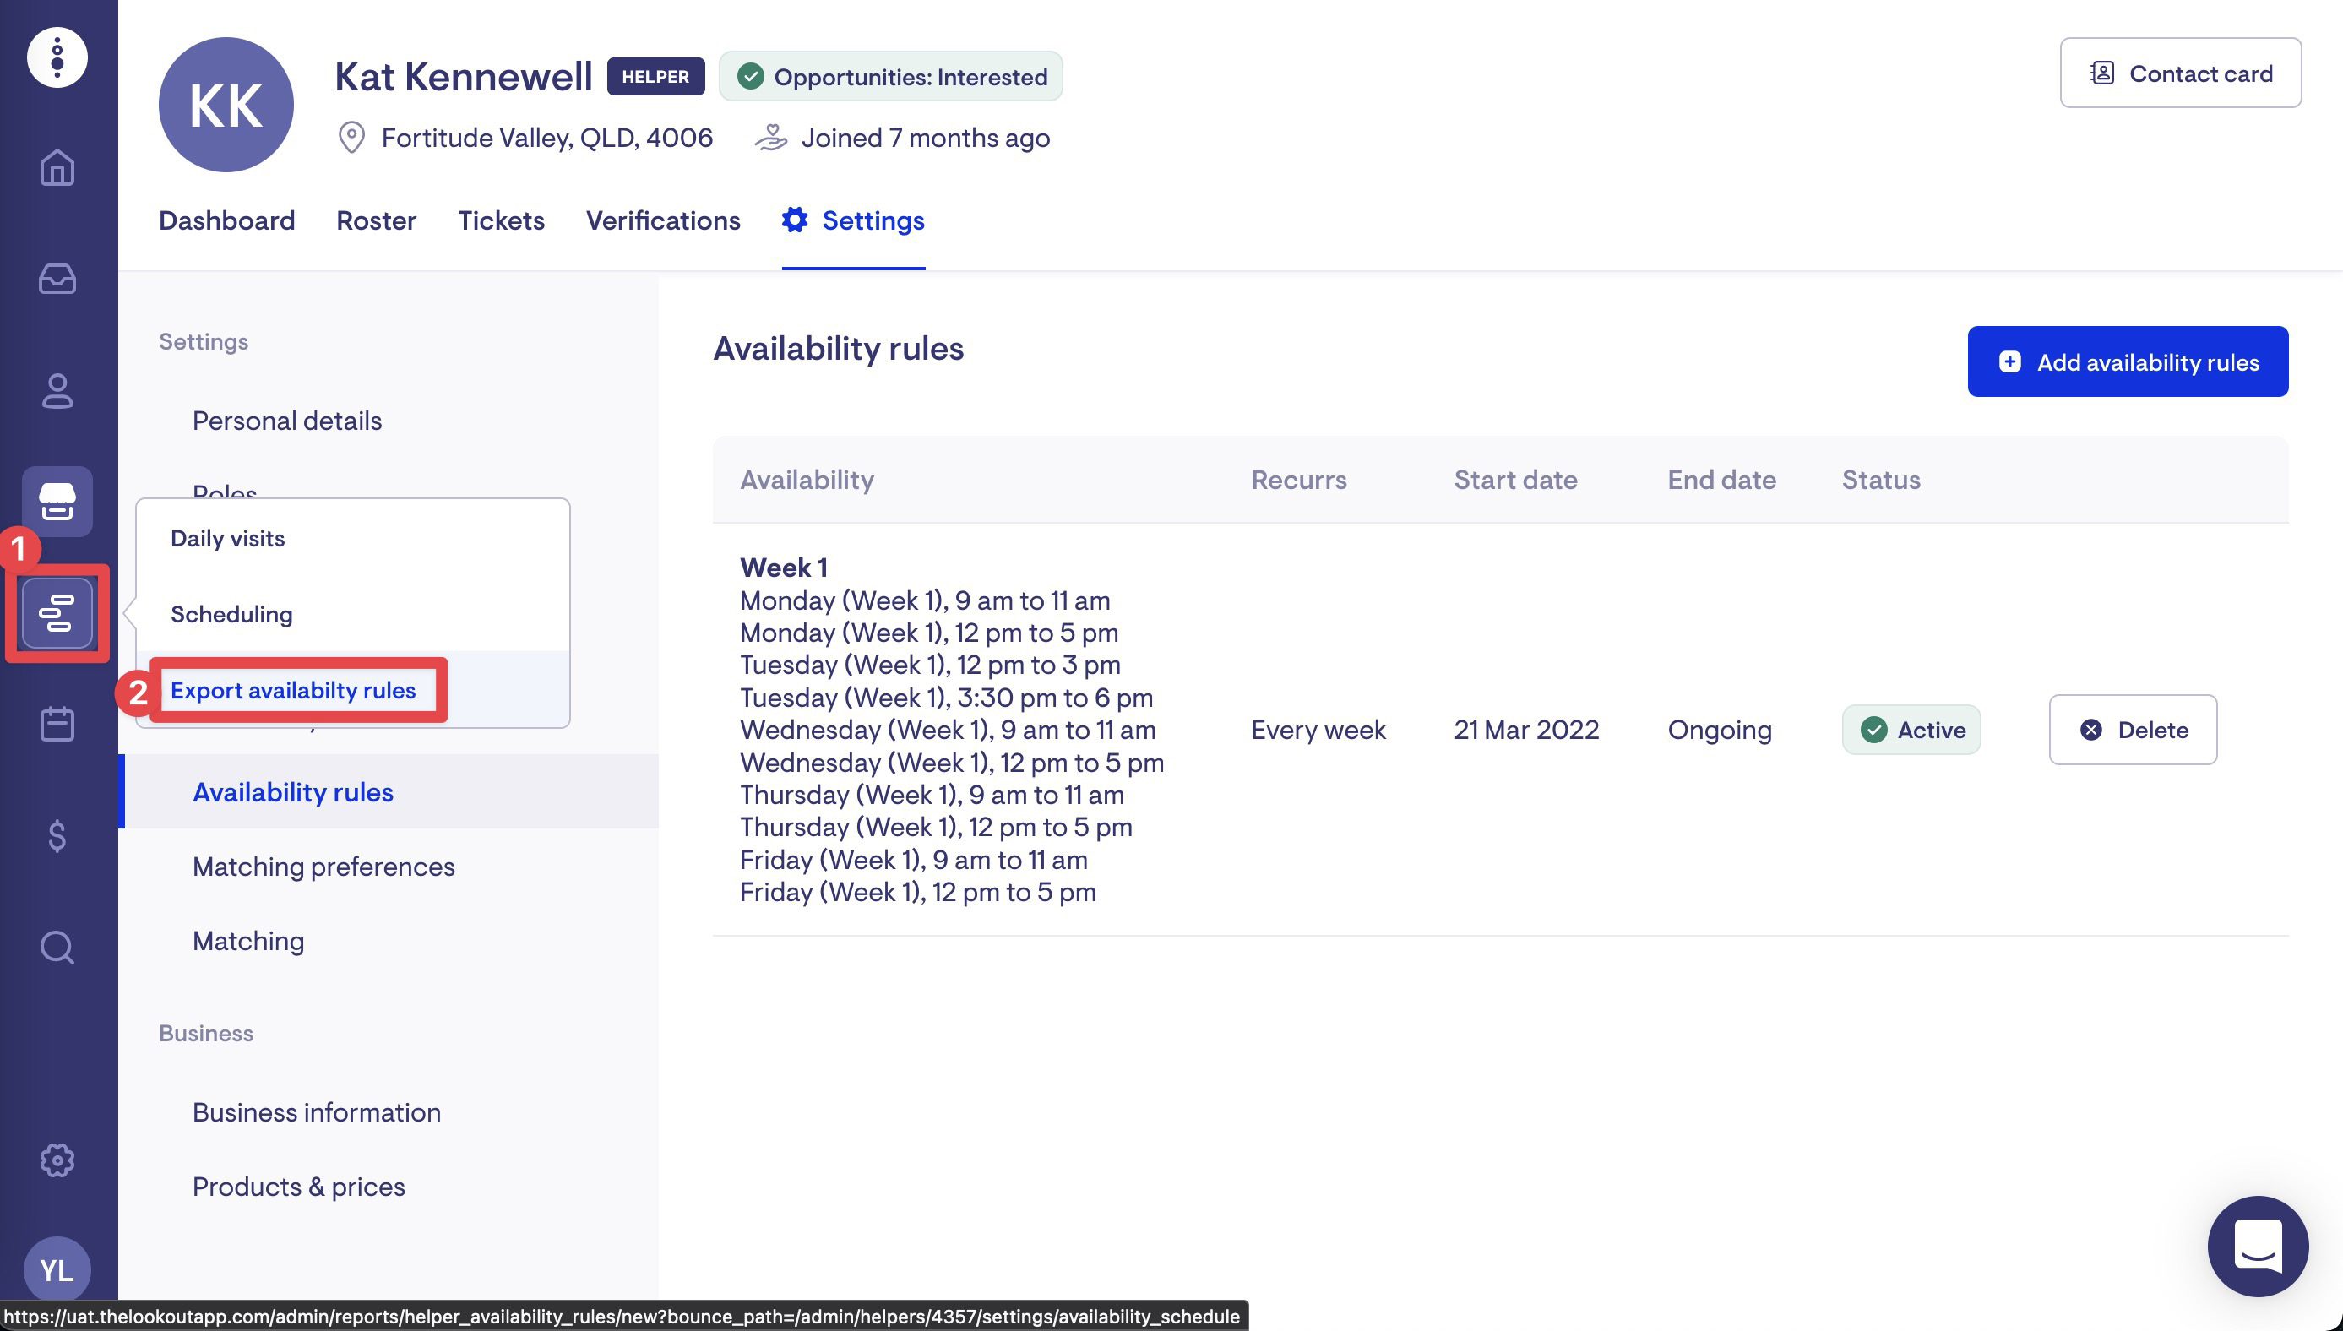Go to Matching preferences settings

[323, 867]
